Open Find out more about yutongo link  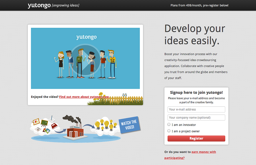point(84,97)
